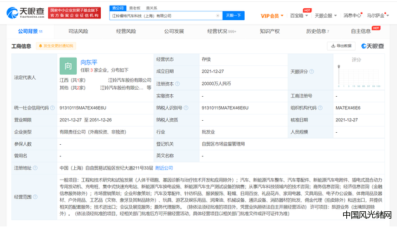This screenshot has width=397, height=234.
Task: Click the 核准日期 value 2021-12-27
Action: [347, 120]
